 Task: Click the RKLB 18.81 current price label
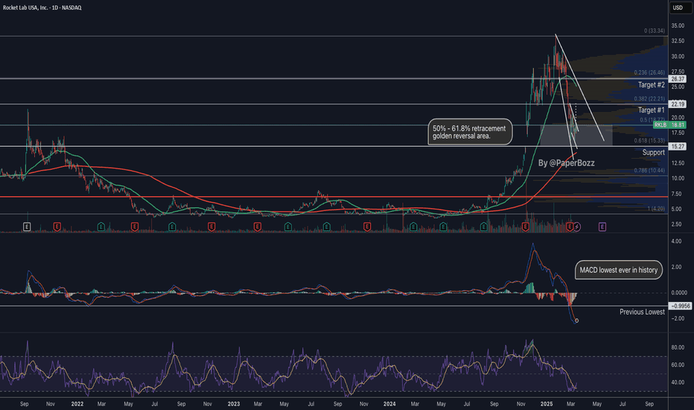click(669, 125)
